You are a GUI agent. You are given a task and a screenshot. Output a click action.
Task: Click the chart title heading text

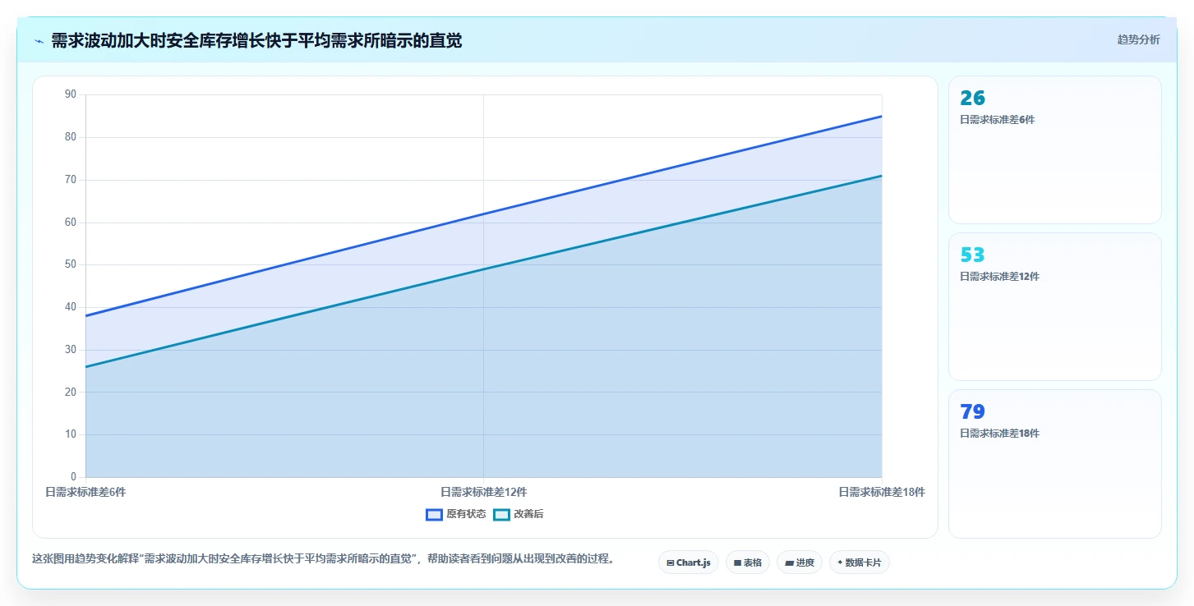click(256, 41)
